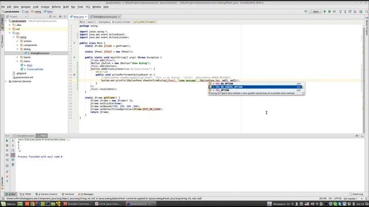Open the VCS menu
369x207 pixels.
point(88,7)
